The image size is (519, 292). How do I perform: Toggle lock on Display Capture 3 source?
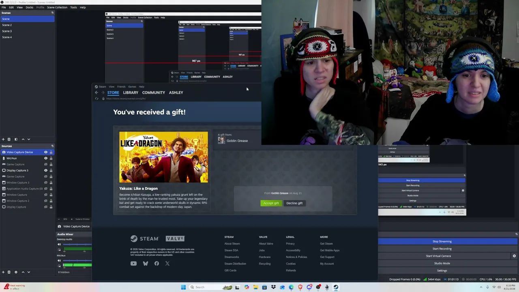51,170
